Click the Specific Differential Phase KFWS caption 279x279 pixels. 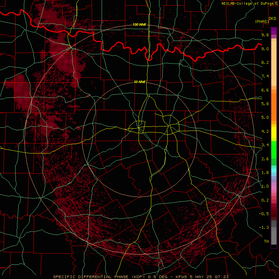coord(141,277)
